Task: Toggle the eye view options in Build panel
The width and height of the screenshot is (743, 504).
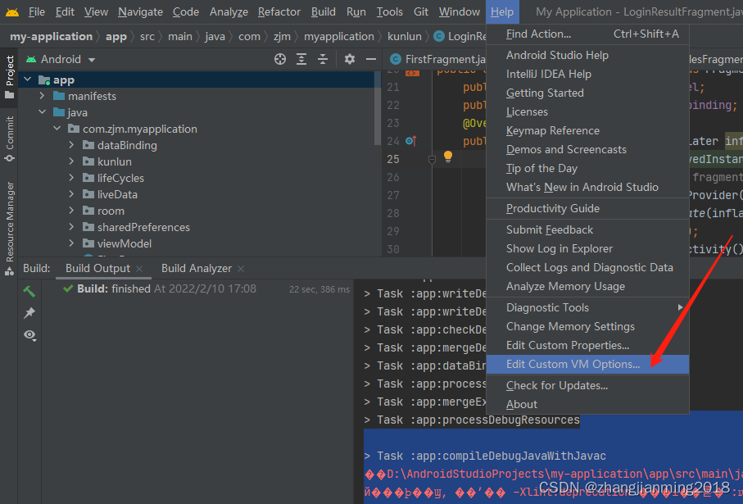Action: pos(29,335)
